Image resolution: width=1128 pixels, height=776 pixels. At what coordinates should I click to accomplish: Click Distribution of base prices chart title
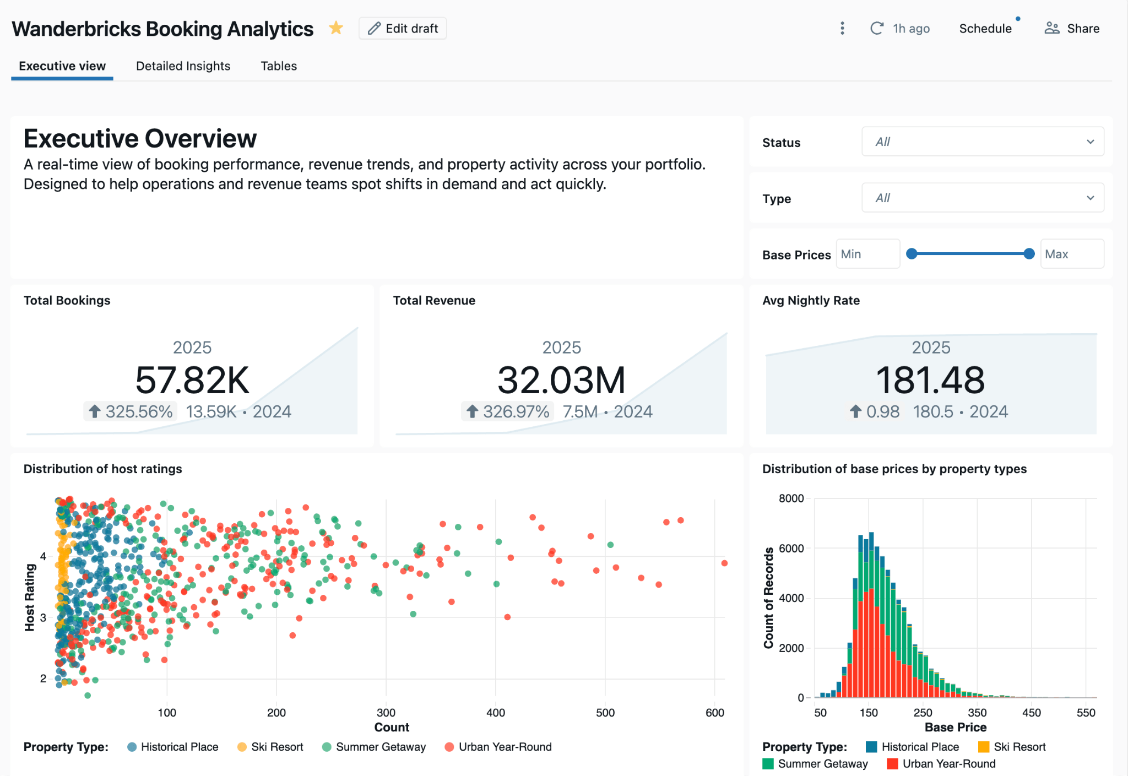(894, 469)
